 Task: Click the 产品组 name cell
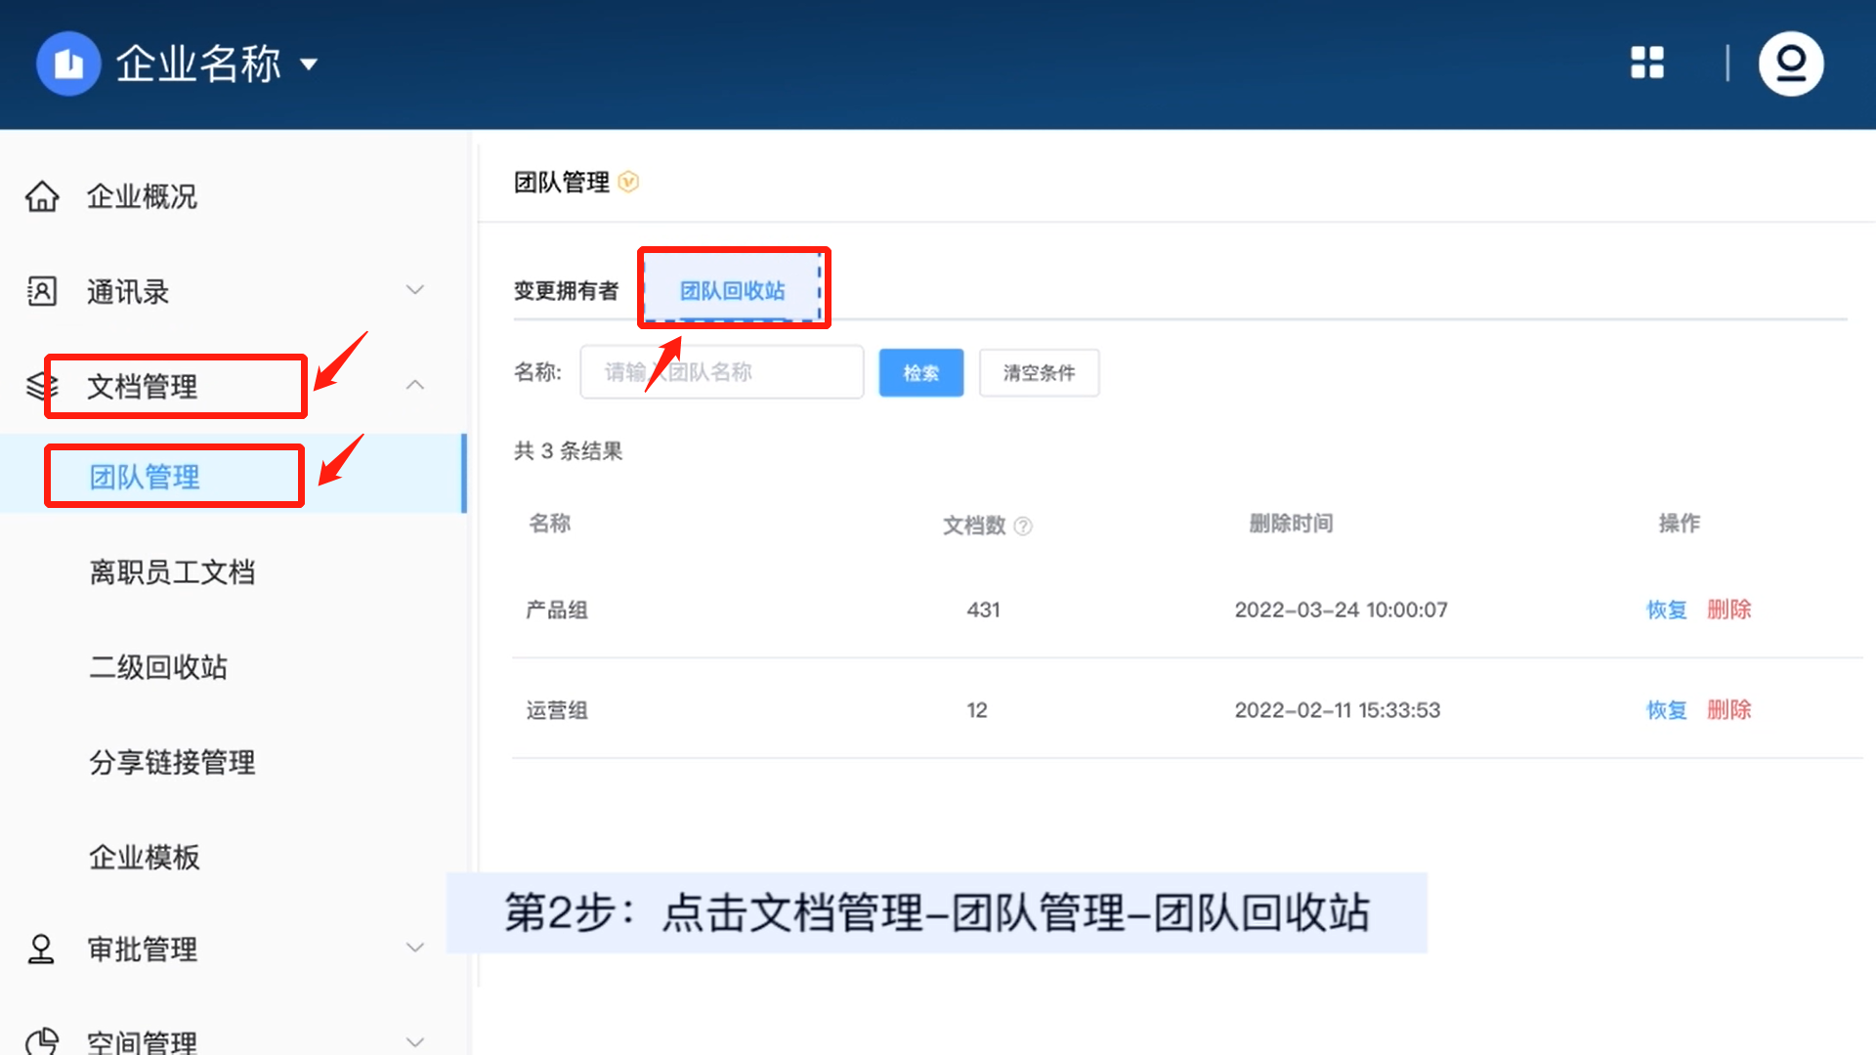point(557,611)
